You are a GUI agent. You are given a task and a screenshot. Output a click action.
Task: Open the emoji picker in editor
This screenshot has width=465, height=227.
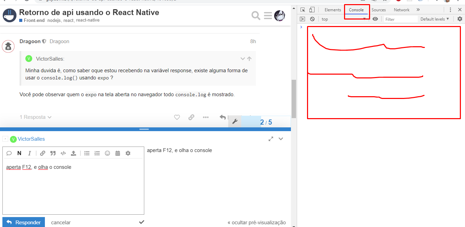[107, 153]
